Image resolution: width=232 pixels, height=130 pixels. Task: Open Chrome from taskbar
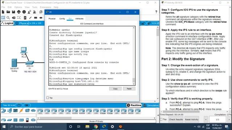coord(96,127)
